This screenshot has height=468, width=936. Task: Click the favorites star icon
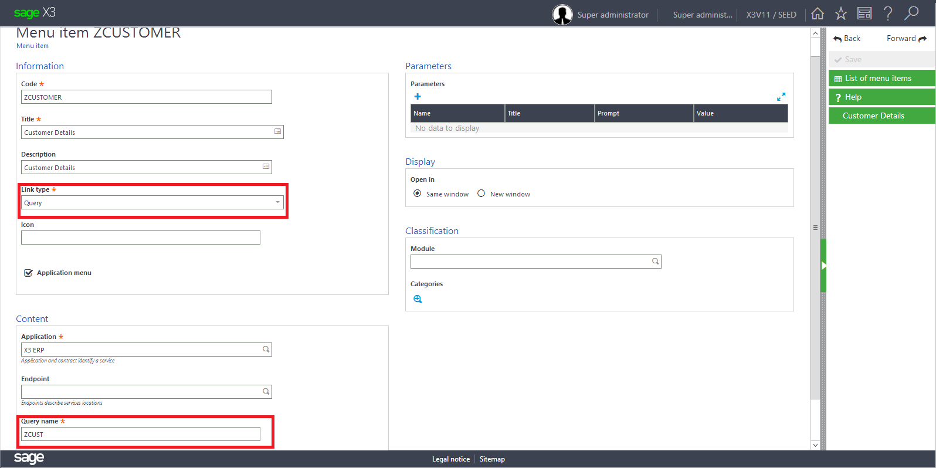point(840,13)
